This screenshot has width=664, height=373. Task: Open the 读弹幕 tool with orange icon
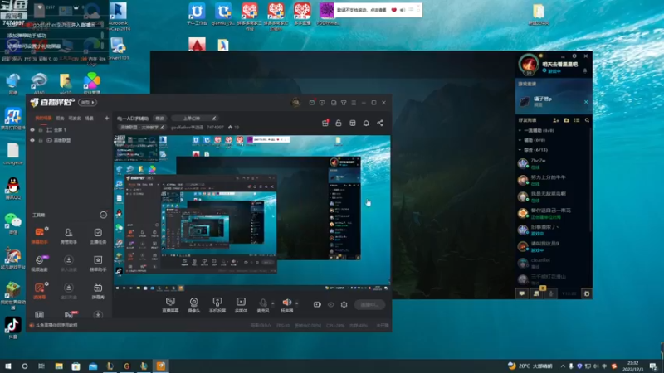point(39,291)
